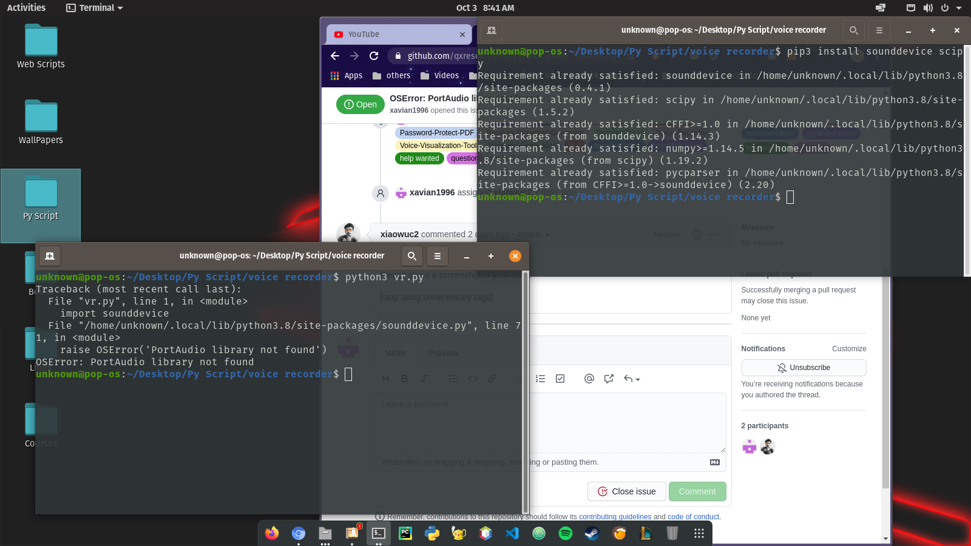Open the Videos bookmark folder
The image size is (971, 546).
pyautogui.click(x=440, y=76)
